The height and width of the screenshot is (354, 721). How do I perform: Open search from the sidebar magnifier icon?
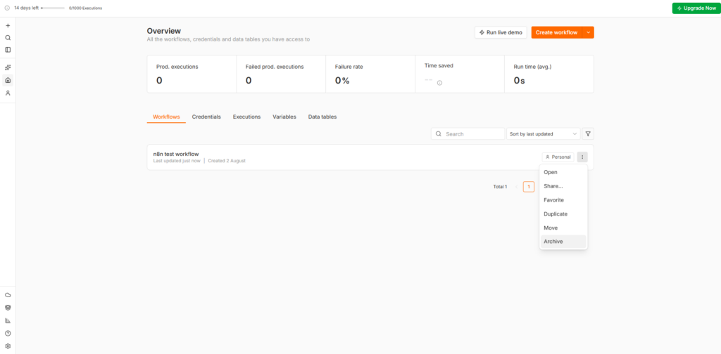8,38
